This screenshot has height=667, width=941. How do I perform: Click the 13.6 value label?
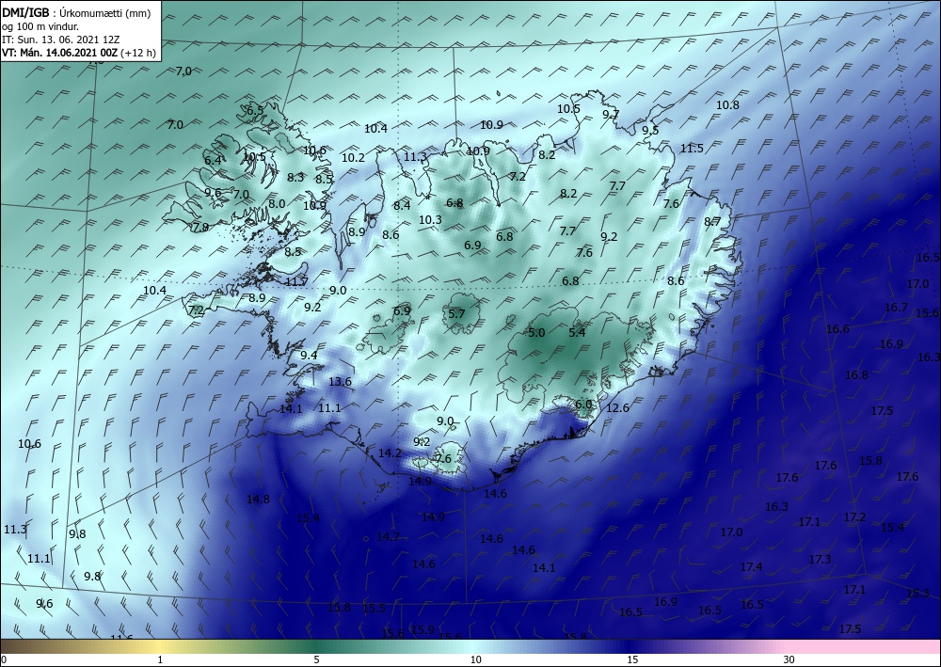[x=340, y=382]
